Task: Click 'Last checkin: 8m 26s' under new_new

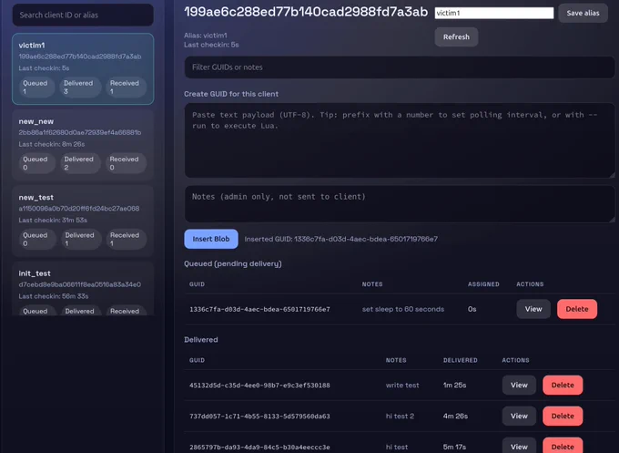Action: coord(52,144)
